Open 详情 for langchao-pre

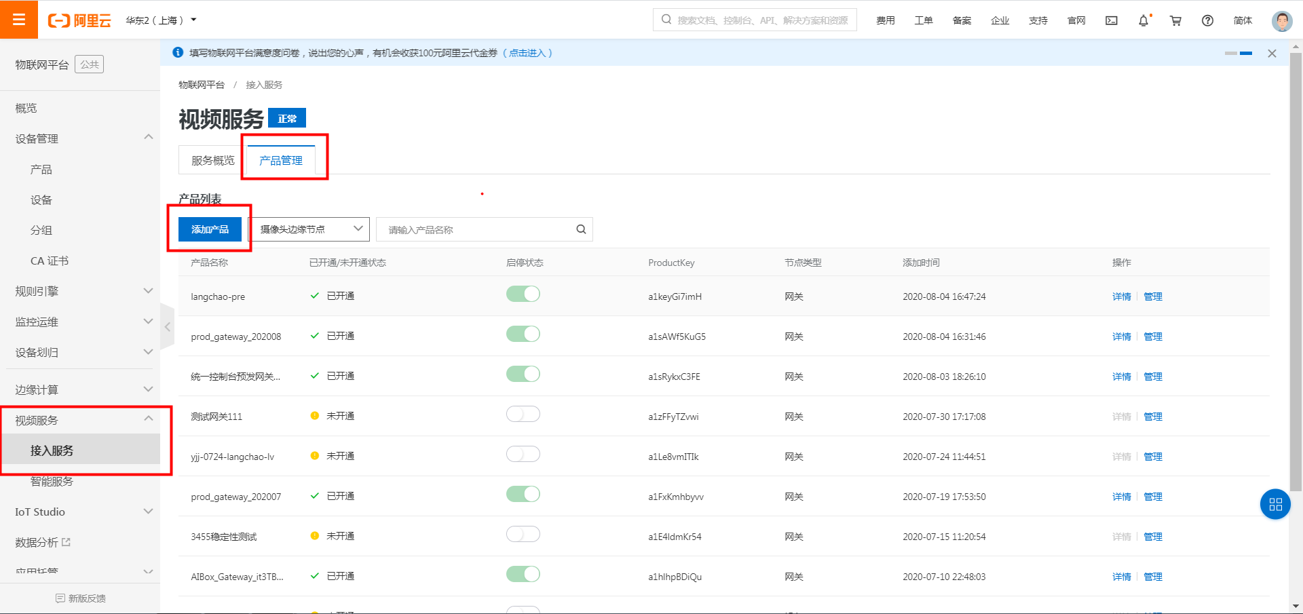[1121, 296]
